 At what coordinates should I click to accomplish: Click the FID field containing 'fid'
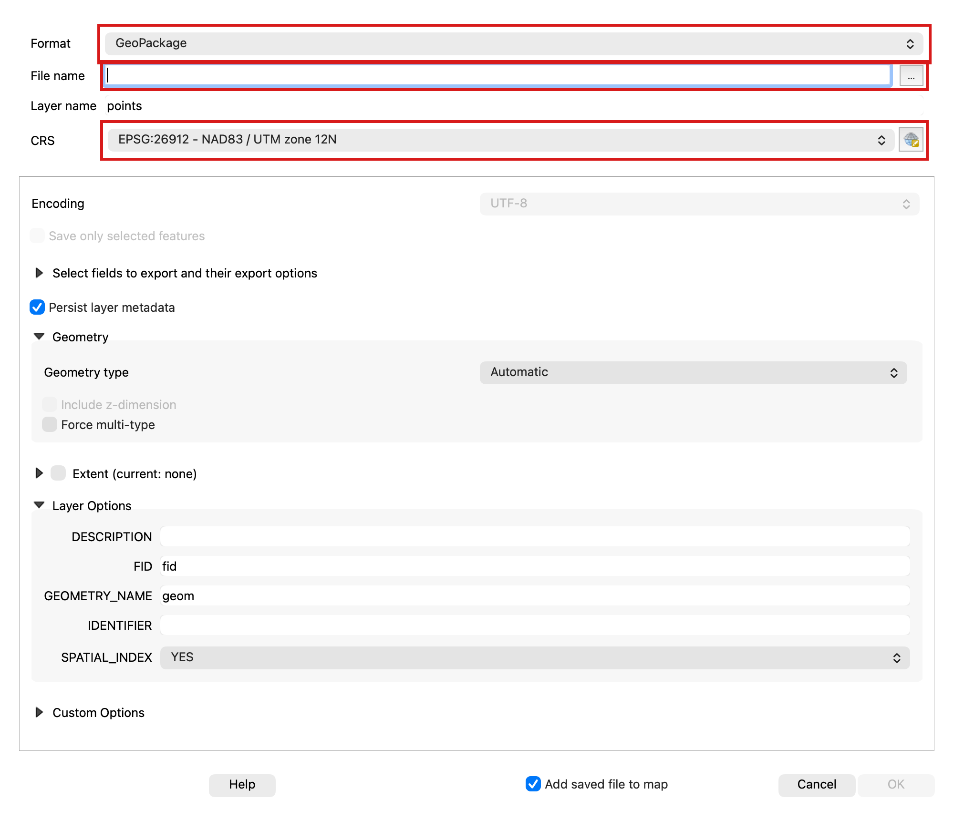tap(535, 566)
